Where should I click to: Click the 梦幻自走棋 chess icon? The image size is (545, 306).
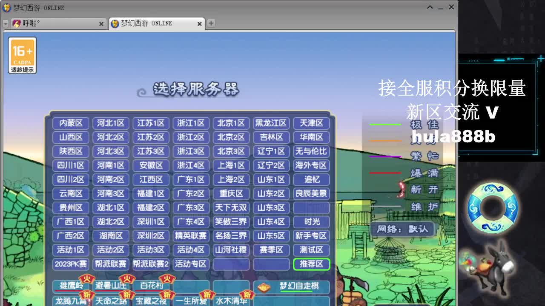264,287
